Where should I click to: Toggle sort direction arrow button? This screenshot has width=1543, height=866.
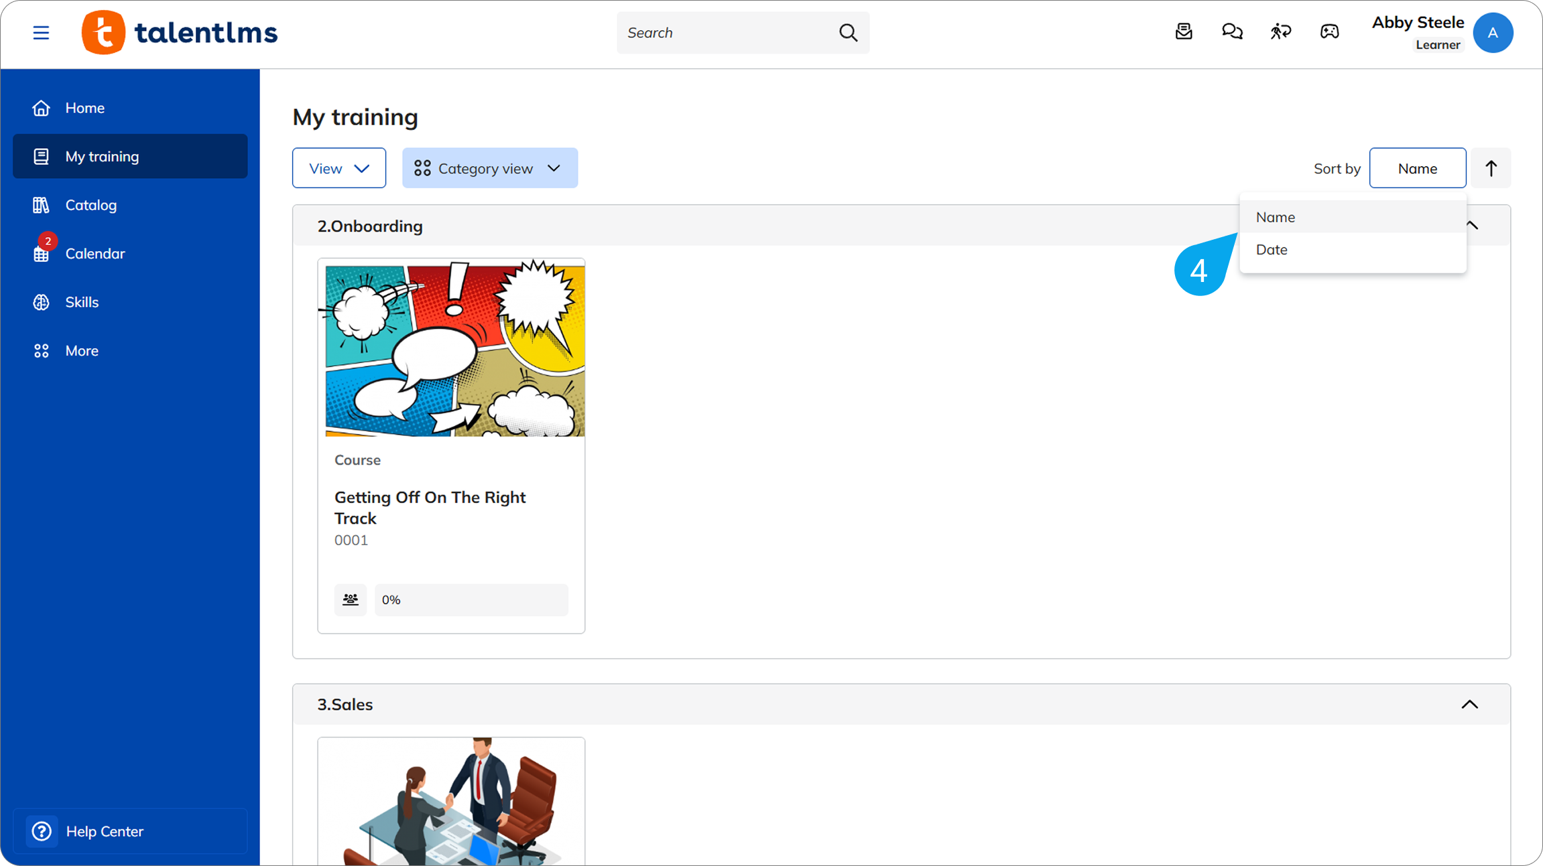point(1491,168)
